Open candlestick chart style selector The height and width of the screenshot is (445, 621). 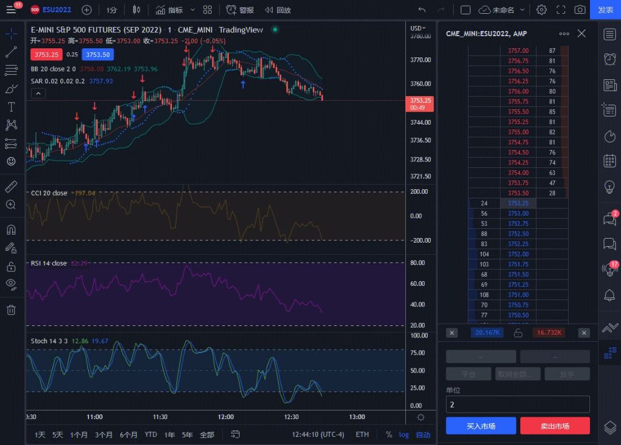point(136,10)
